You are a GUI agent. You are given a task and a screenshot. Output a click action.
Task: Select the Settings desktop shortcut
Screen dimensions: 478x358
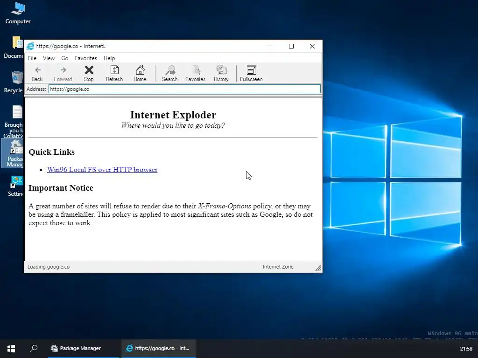tap(15, 186)
